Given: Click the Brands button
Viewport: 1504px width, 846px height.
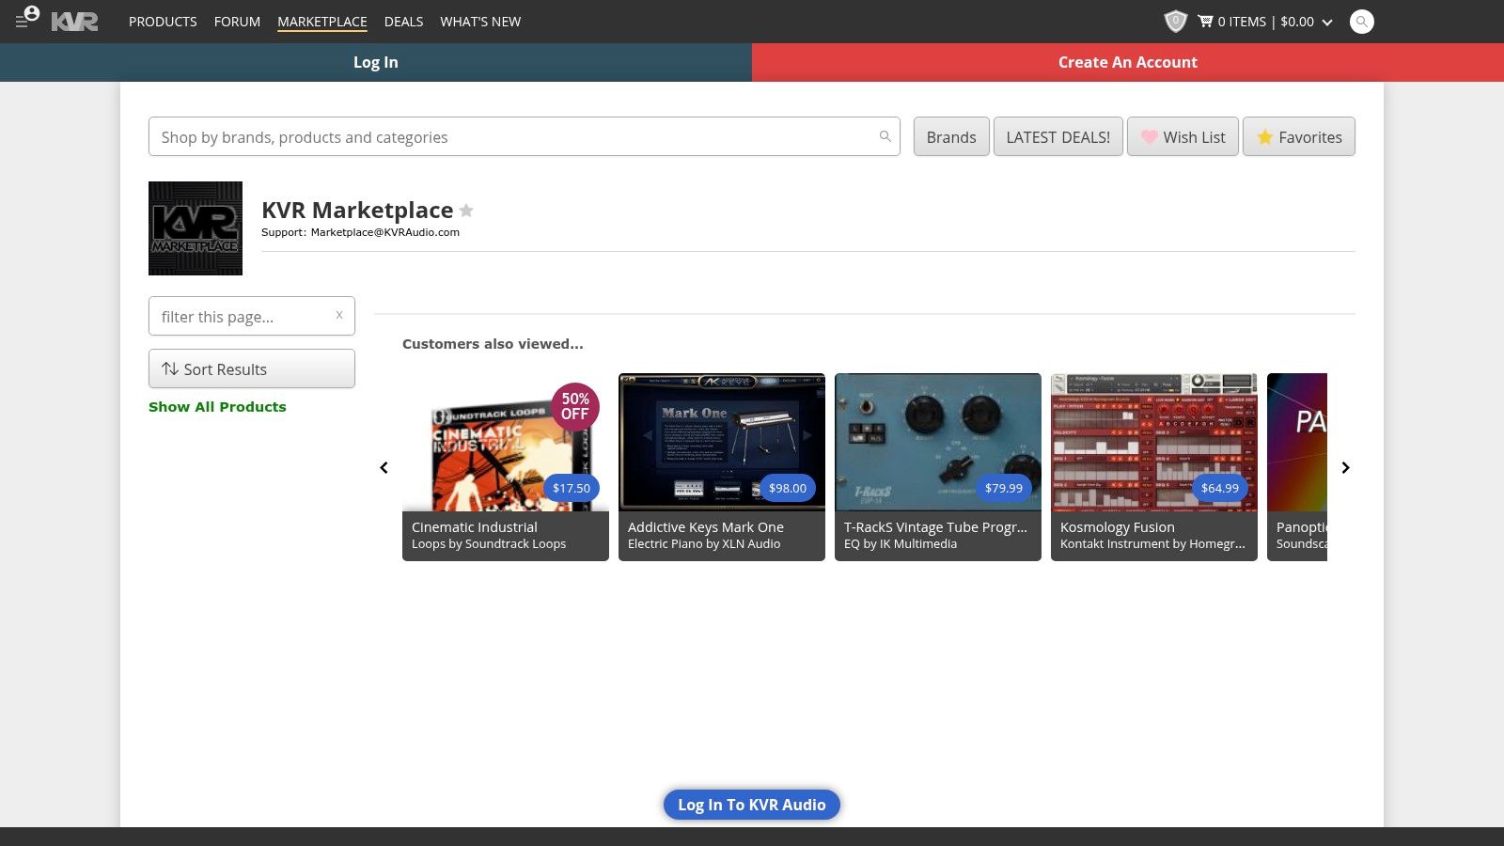Looking at the screenshot, I should 951,136.
